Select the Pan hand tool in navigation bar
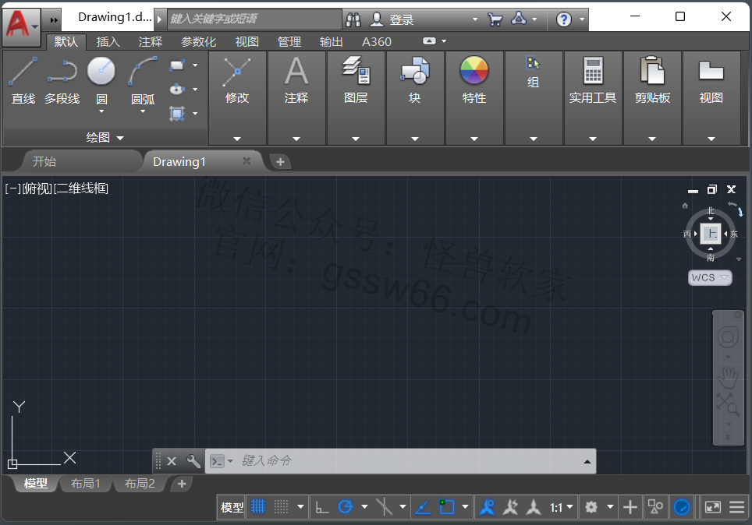This screenshot has height=525, width=752. coord(728,378)
